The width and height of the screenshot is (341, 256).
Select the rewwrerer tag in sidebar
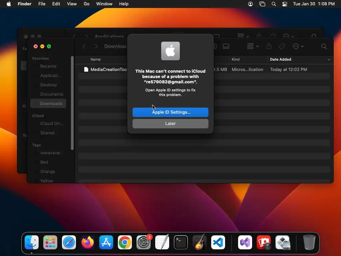[x=48, y=153]
